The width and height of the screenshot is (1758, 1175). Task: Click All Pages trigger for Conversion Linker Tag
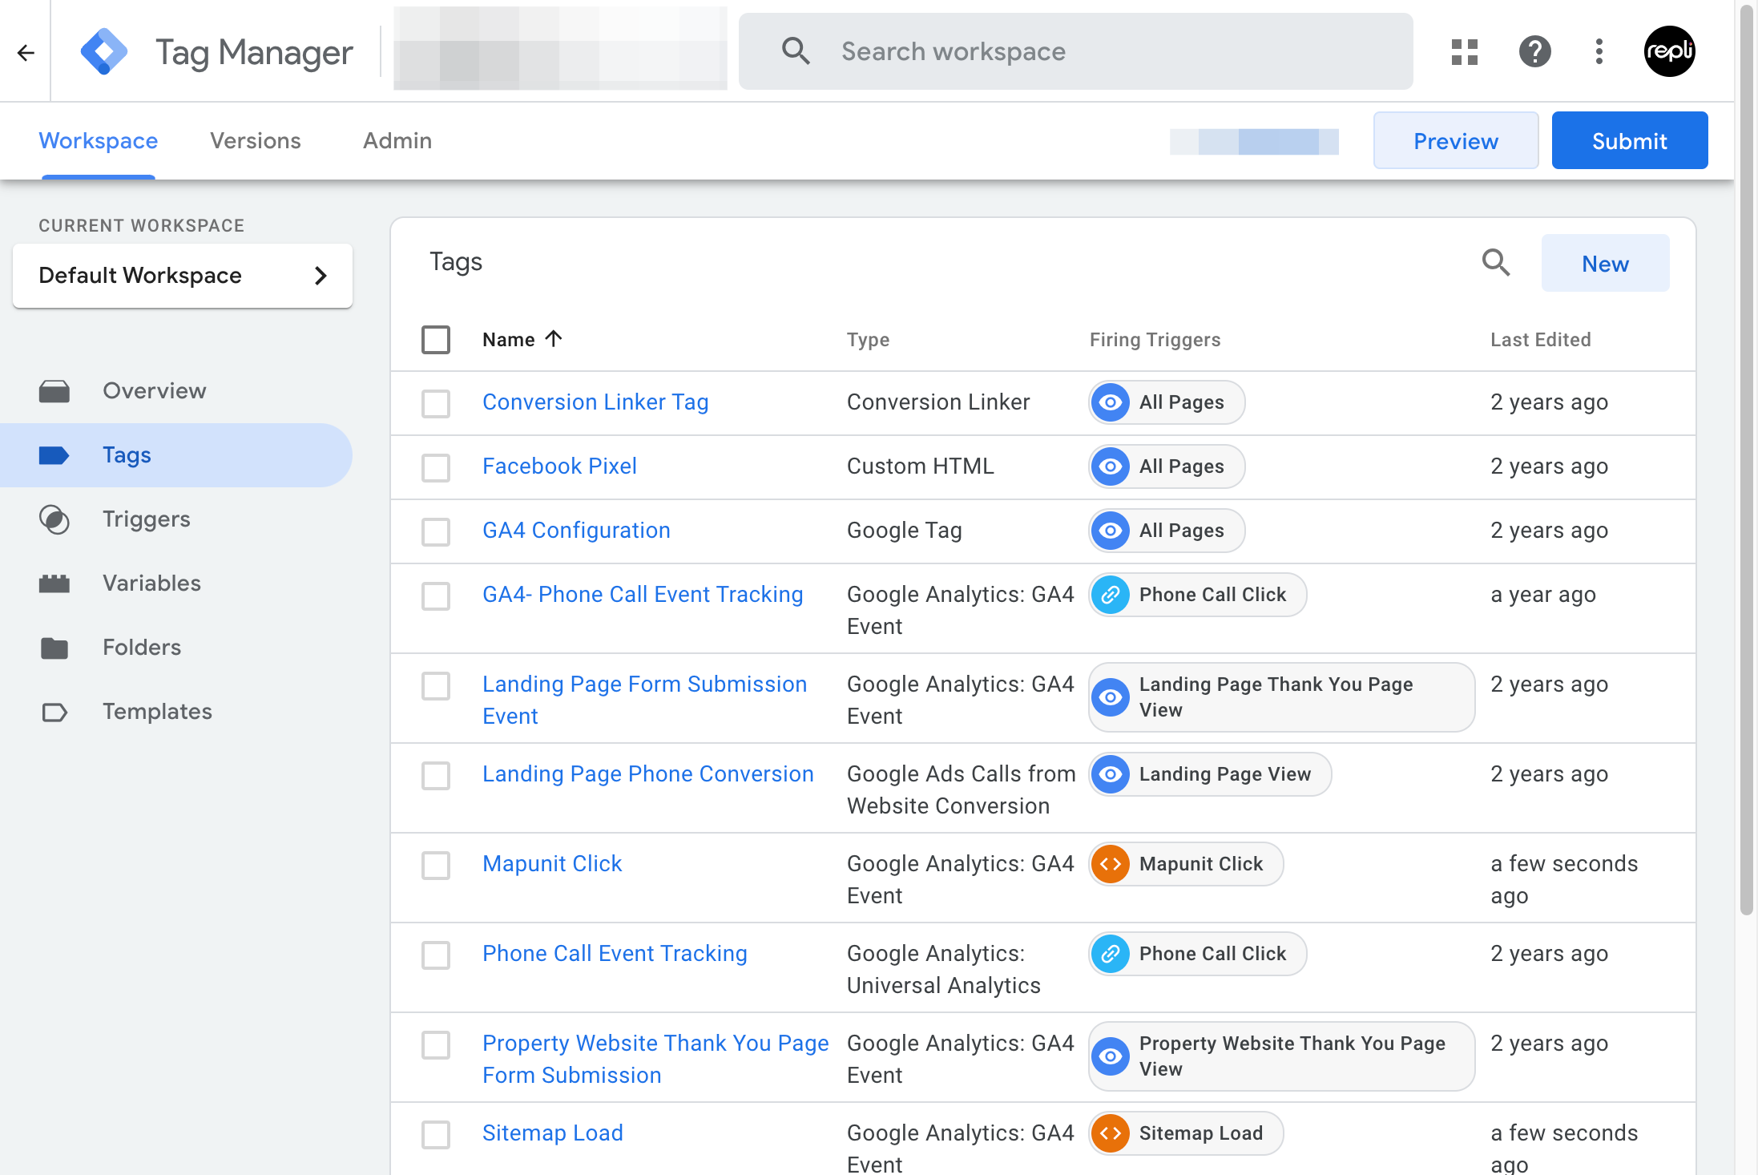coord(1167,402)
